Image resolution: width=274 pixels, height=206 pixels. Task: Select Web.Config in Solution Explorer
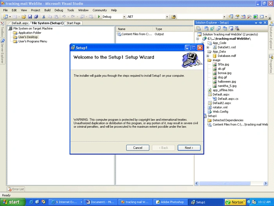tap(220, 111)
